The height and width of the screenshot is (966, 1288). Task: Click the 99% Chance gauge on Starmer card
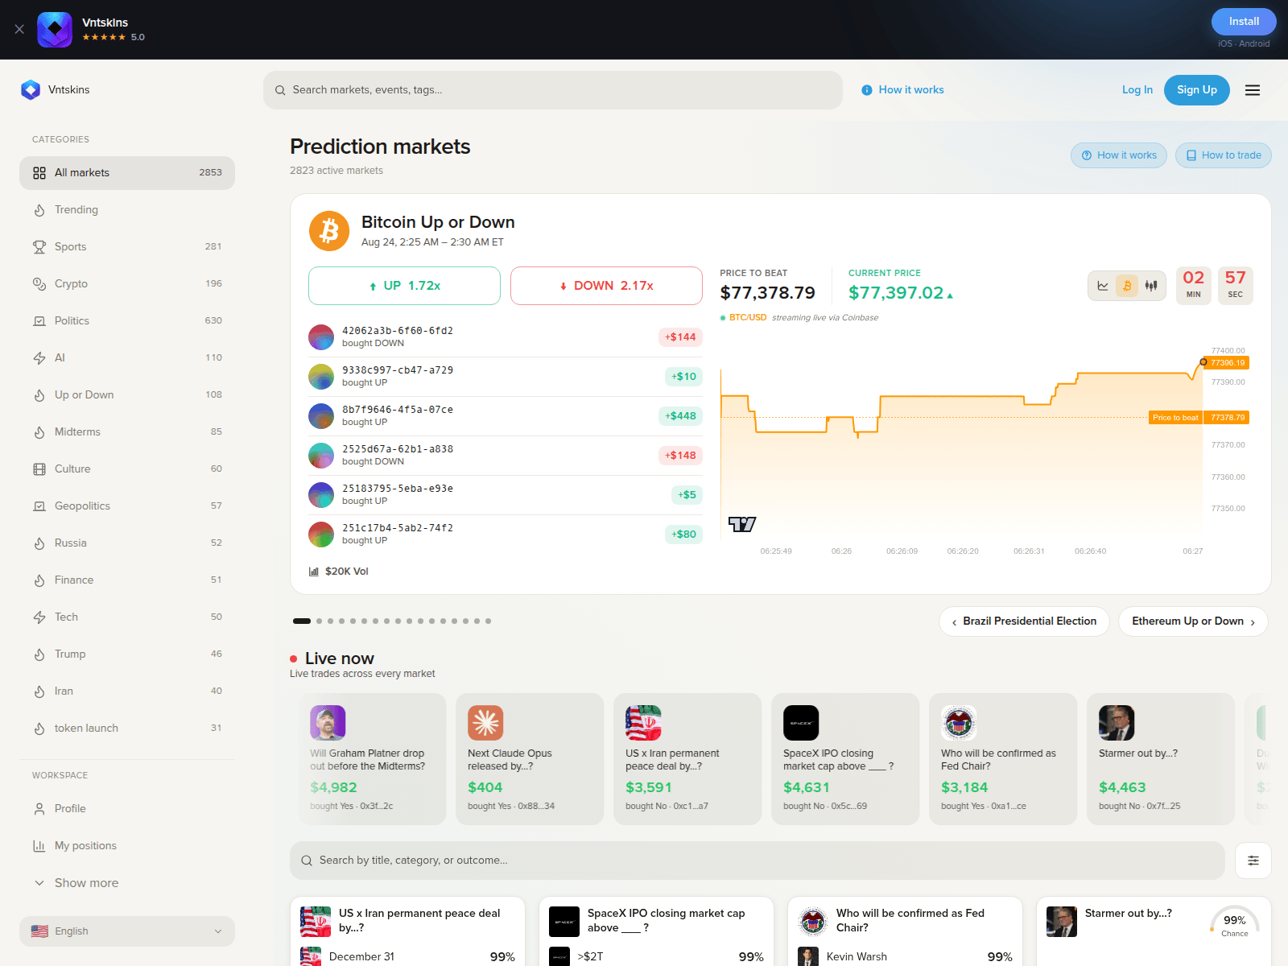coord(1235,923)
